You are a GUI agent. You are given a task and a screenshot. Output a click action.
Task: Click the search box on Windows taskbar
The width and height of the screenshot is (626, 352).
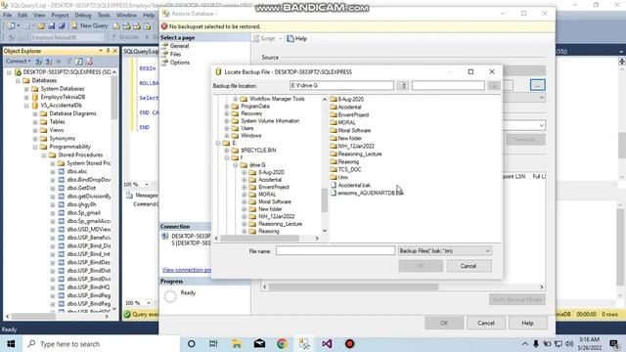[x=101, y=343]
